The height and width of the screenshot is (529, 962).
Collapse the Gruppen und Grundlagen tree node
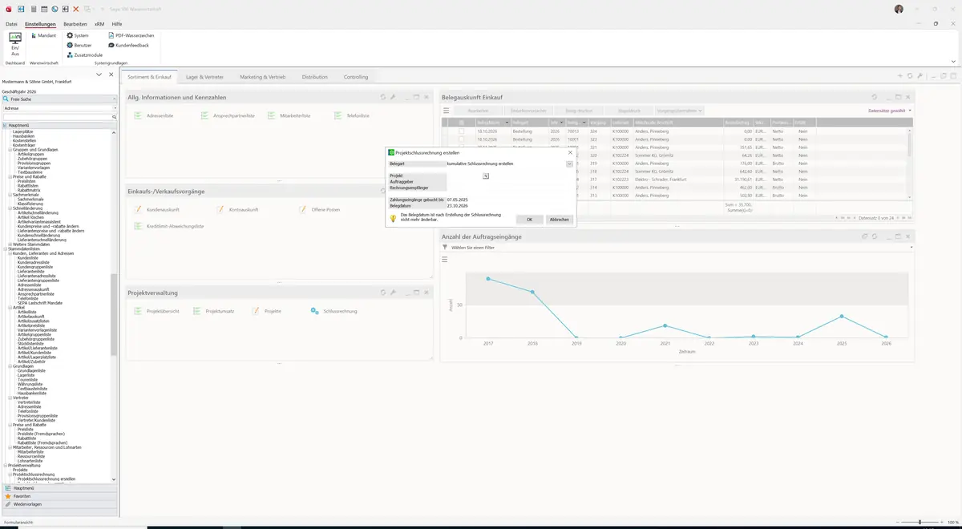[10, 149]
